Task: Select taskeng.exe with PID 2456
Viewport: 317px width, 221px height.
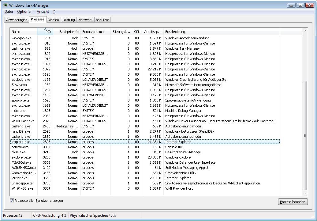Action: 145,126
